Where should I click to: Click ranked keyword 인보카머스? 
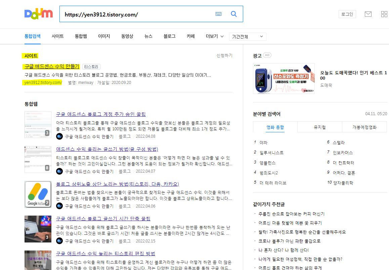(343, 153)
